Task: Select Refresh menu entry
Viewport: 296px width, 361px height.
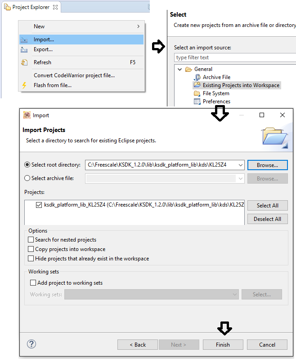Action: [81, 62]
